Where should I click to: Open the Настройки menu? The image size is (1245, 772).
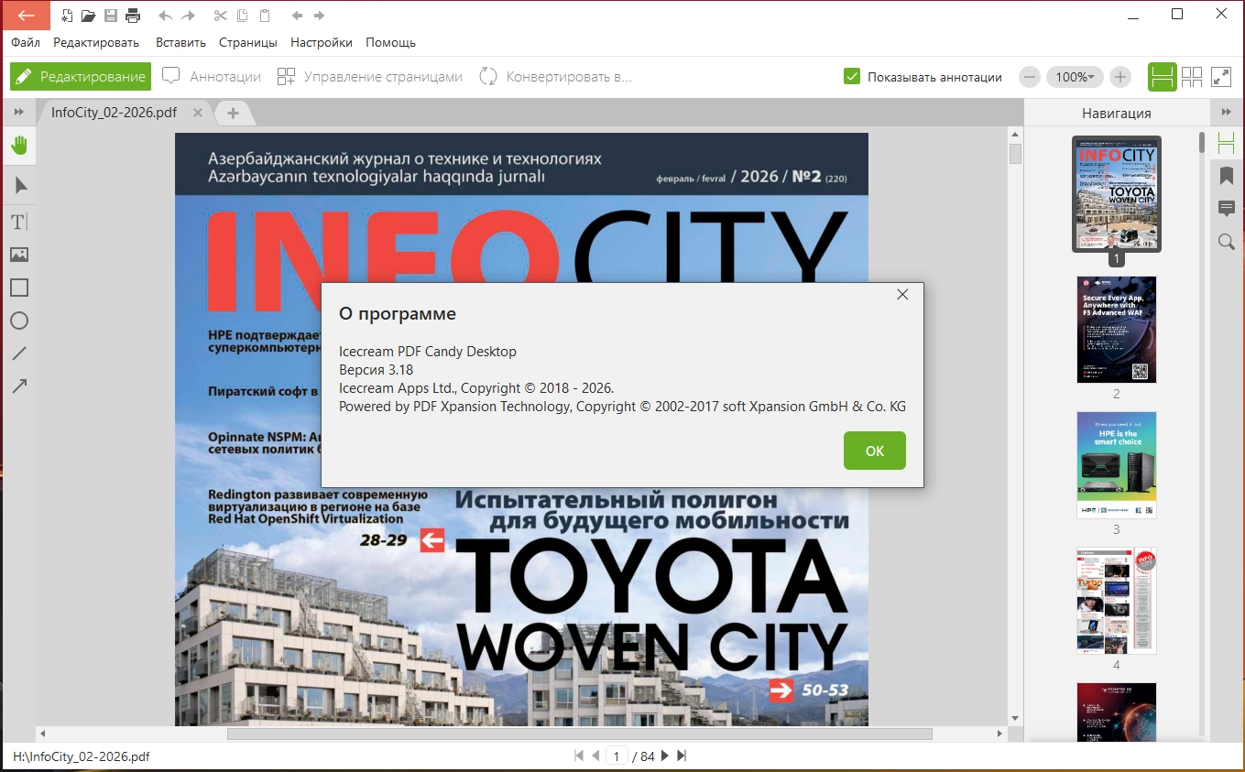tap(322, 42)
